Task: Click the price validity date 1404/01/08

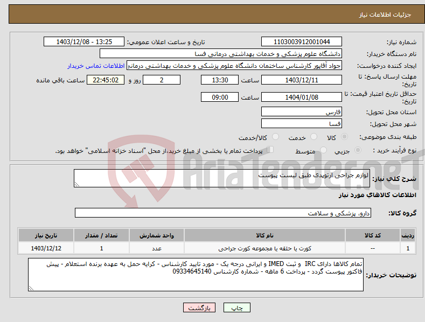Action: pos(302,97)
